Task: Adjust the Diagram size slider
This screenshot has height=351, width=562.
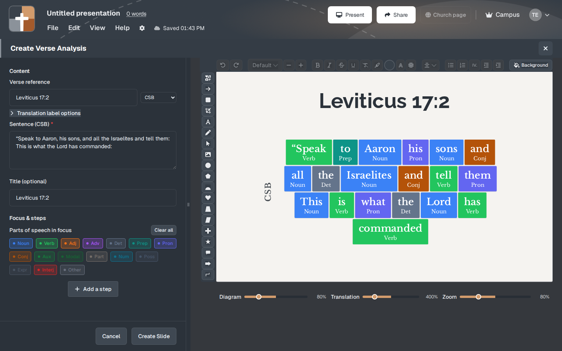Action: 276,297
